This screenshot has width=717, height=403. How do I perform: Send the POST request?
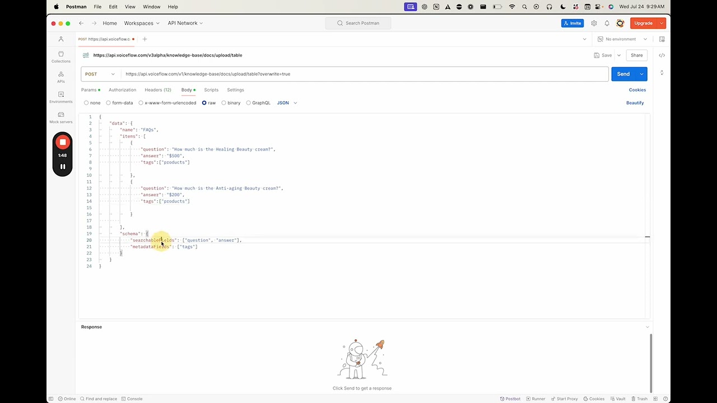[623, 74]
